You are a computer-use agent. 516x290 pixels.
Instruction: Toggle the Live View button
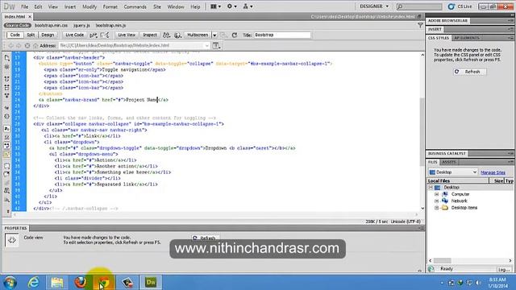pyautogui.click(x=127, y=35)
